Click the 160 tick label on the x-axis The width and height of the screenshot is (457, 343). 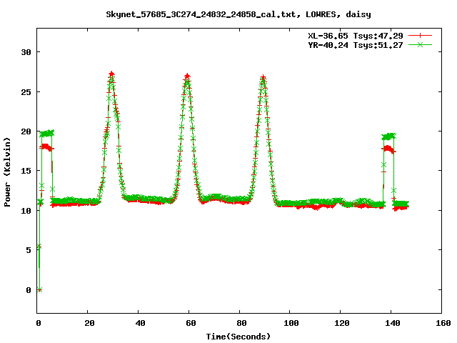click(441, 323)
